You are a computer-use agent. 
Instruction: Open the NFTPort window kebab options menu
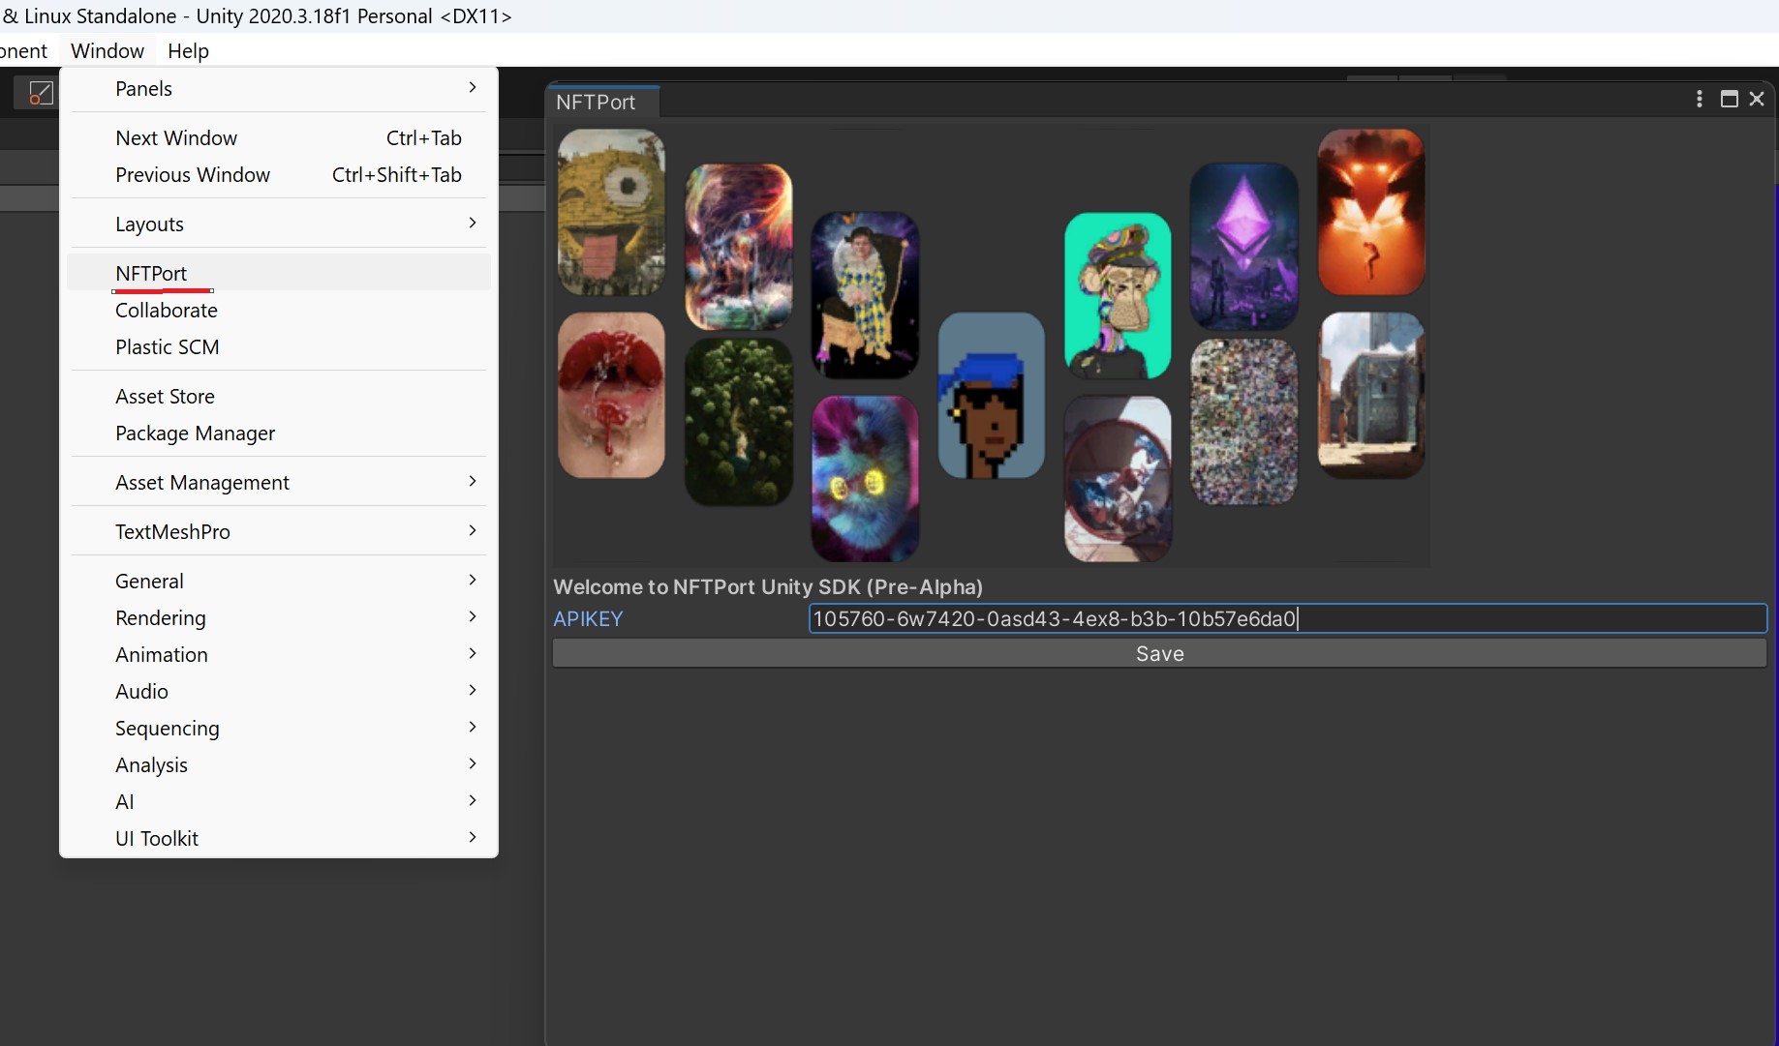1699,99
